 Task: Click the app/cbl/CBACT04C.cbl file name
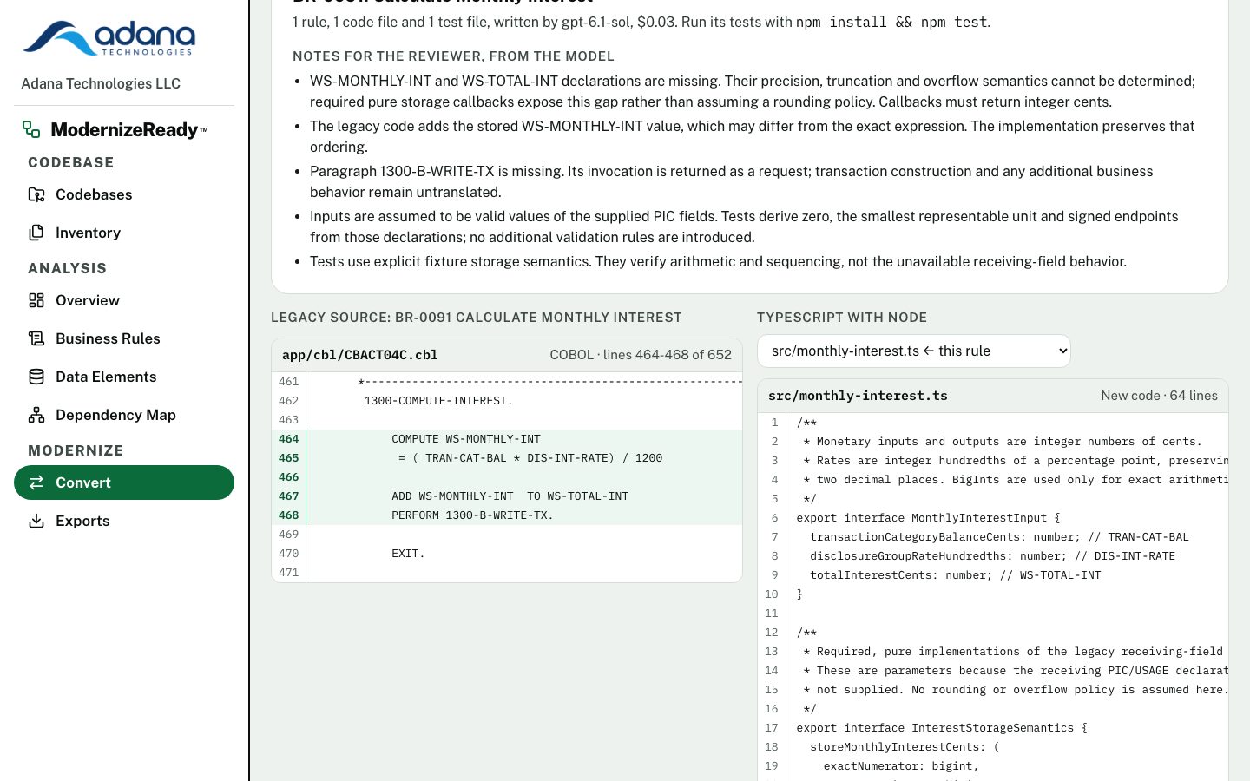[360, 355]
